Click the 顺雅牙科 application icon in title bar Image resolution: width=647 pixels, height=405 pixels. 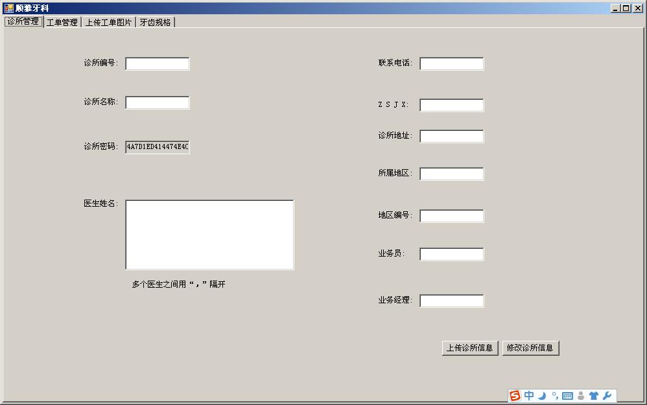click(x=9, y=7)
